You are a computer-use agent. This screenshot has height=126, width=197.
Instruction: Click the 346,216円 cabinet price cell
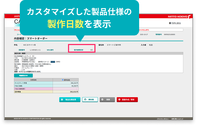(x=66, y=83)
